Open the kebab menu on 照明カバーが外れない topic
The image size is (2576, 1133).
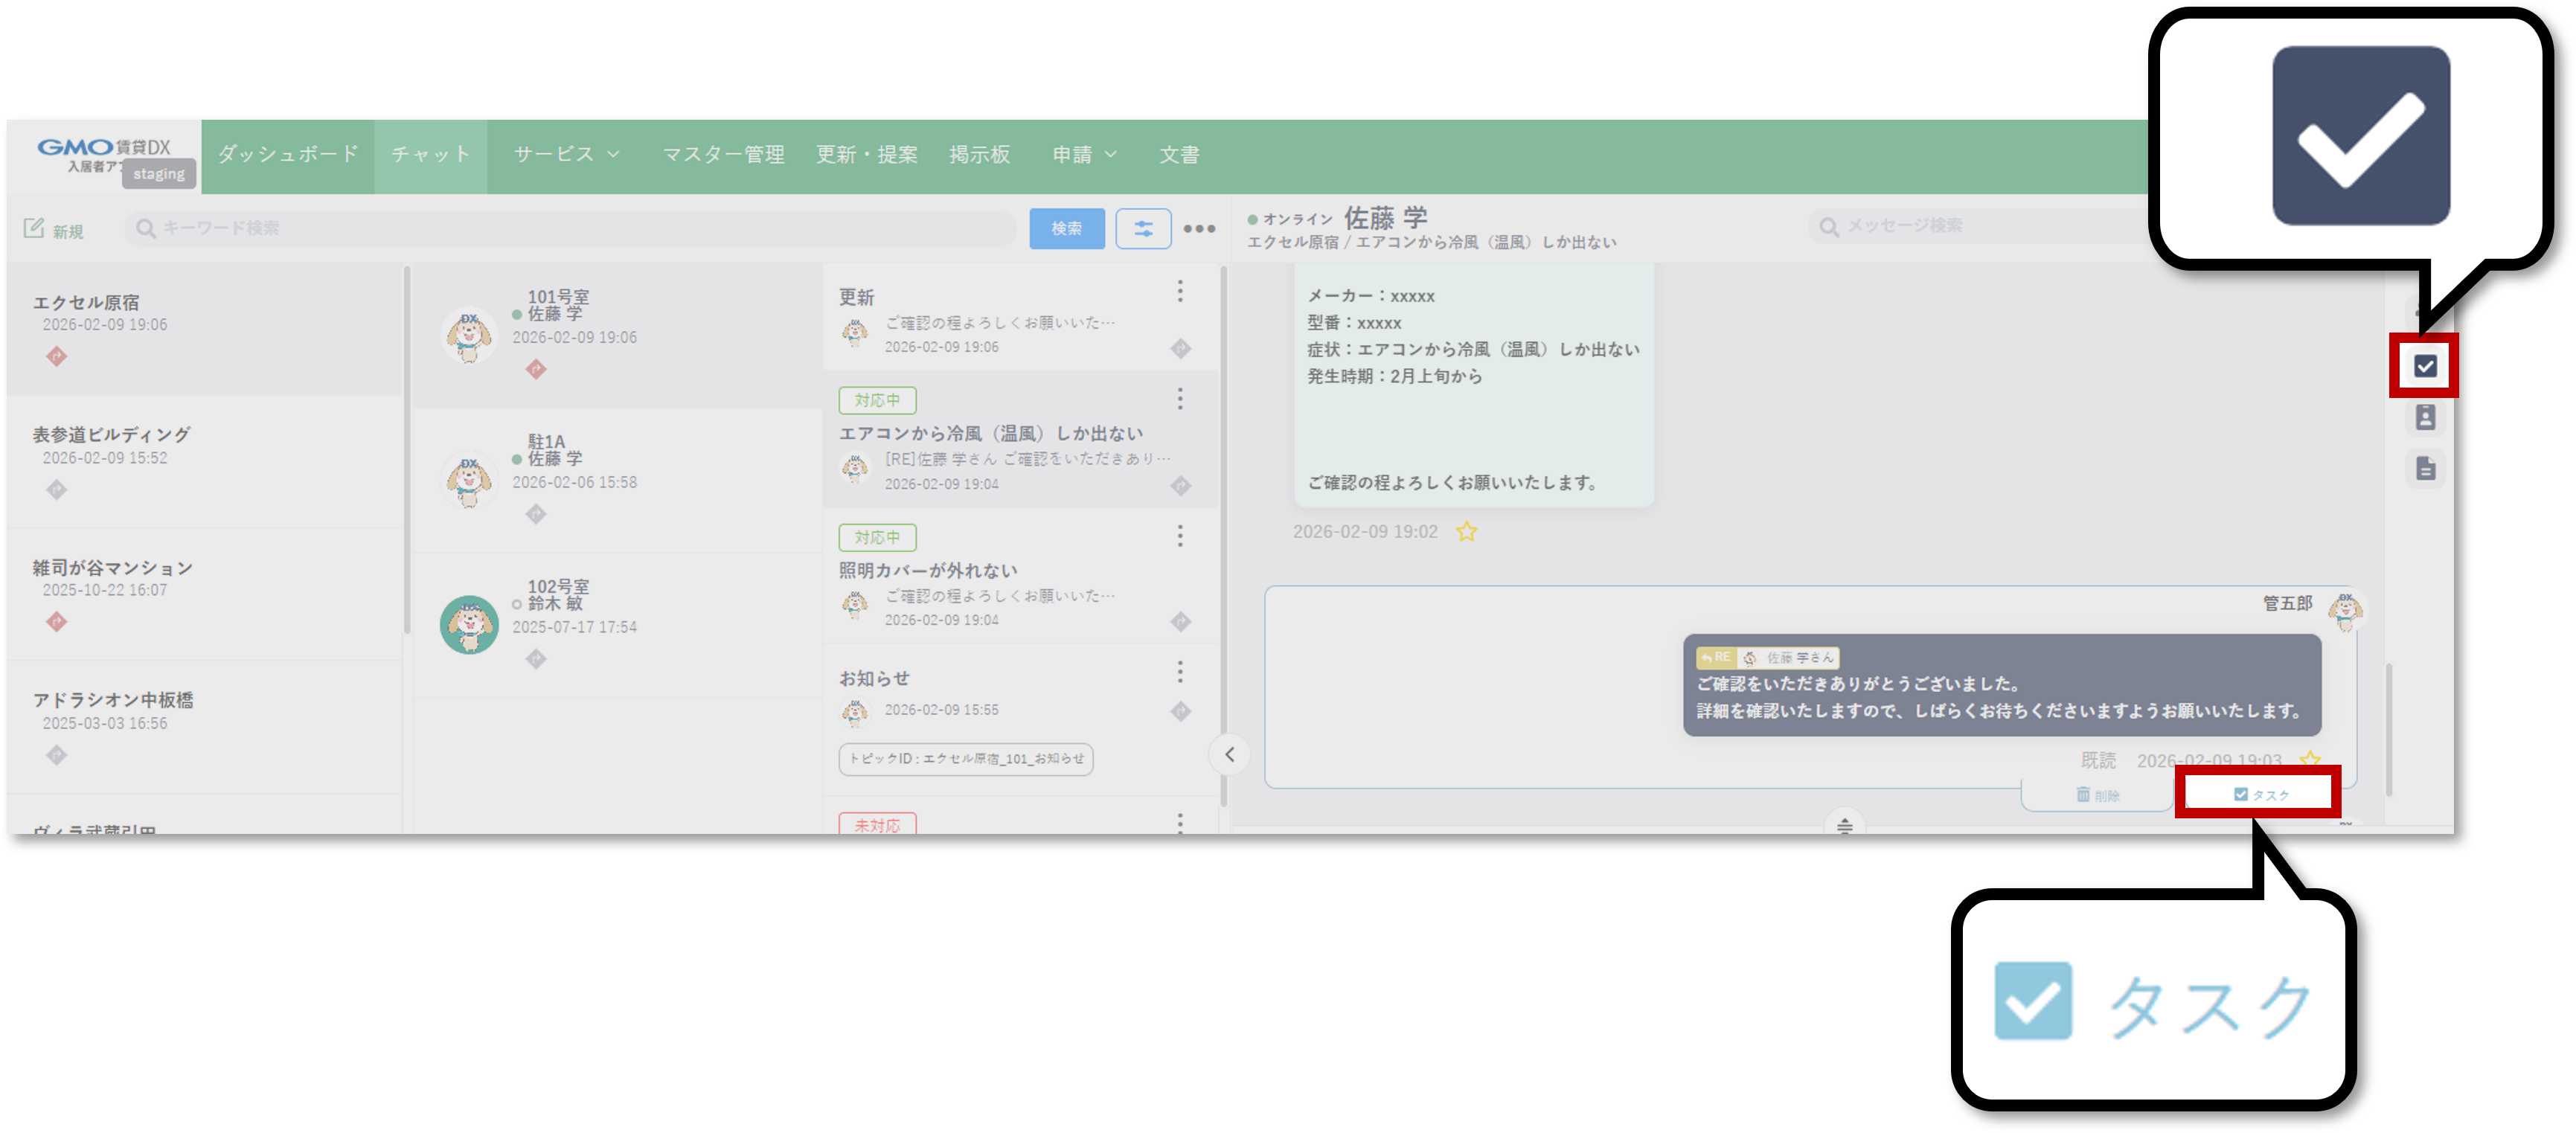click(x=1181, y=537)
